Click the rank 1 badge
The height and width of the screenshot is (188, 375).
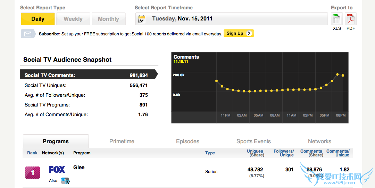click(x=32, y=172)
